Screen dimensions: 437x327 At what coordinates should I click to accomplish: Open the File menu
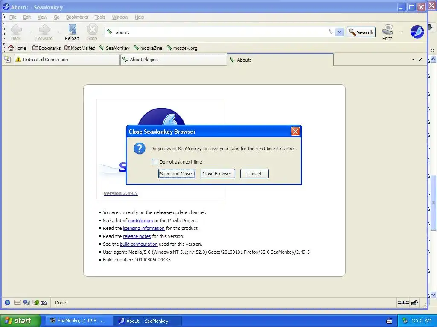[x=13, y=17]
